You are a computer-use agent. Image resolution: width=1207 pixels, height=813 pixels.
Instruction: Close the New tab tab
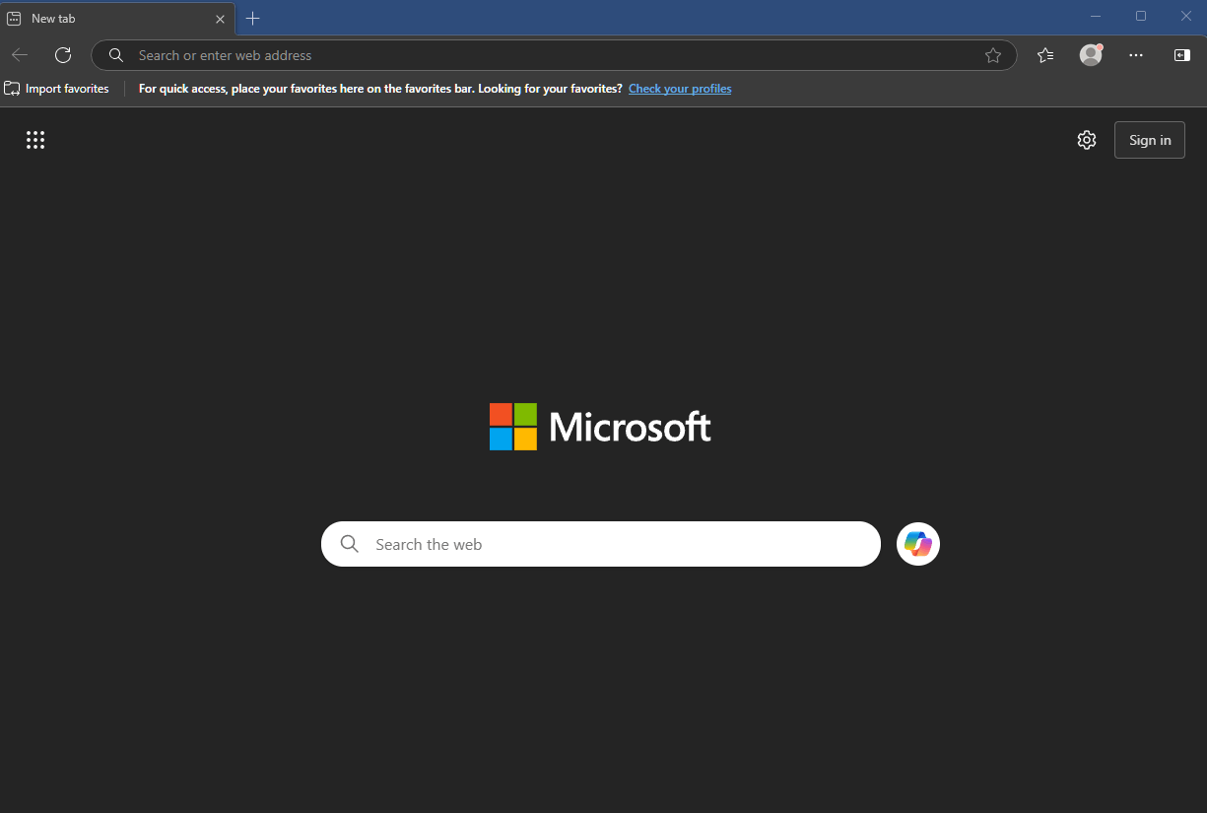(220, 18)
